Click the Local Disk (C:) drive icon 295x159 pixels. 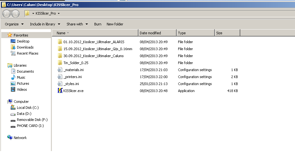(x=13, y=107)
